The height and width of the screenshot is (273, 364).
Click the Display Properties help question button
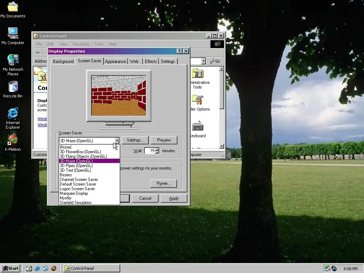pos(179,51)
